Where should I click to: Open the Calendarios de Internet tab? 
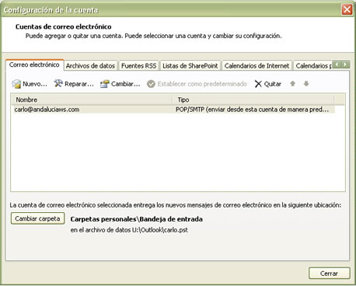pos(257,66)
